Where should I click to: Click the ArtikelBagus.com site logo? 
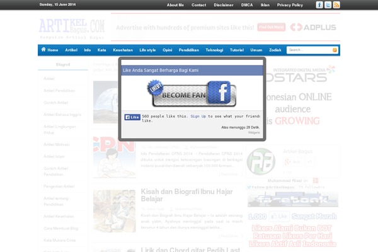point(72,29)
